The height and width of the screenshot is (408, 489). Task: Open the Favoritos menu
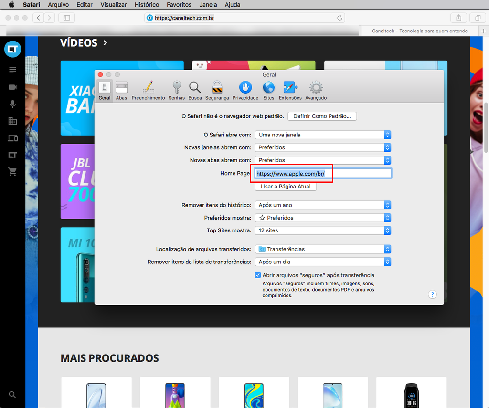coord(179,4)
